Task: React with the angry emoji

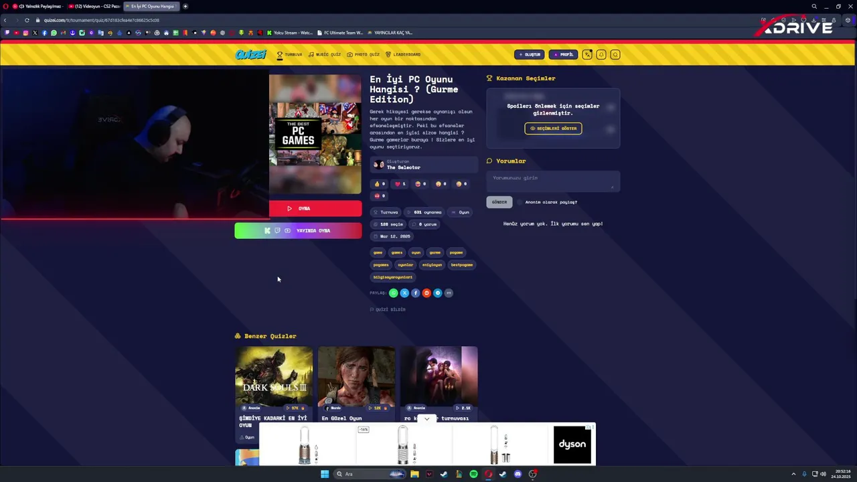Action: 380,196
